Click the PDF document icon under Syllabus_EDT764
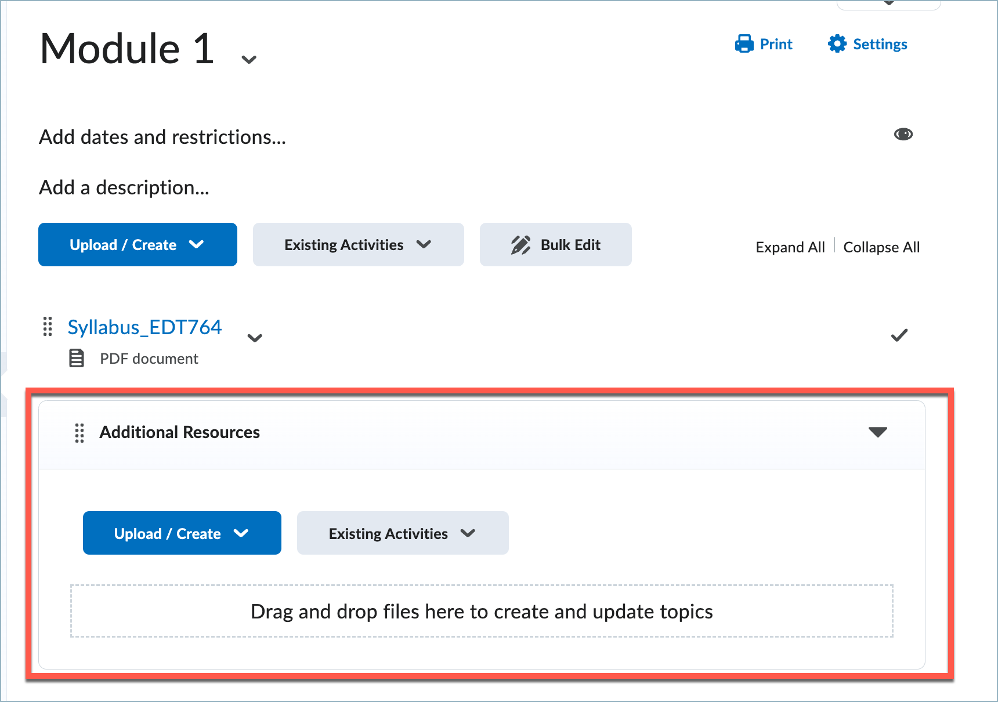This screenshot has height=702, width=998. pos(76,358)
